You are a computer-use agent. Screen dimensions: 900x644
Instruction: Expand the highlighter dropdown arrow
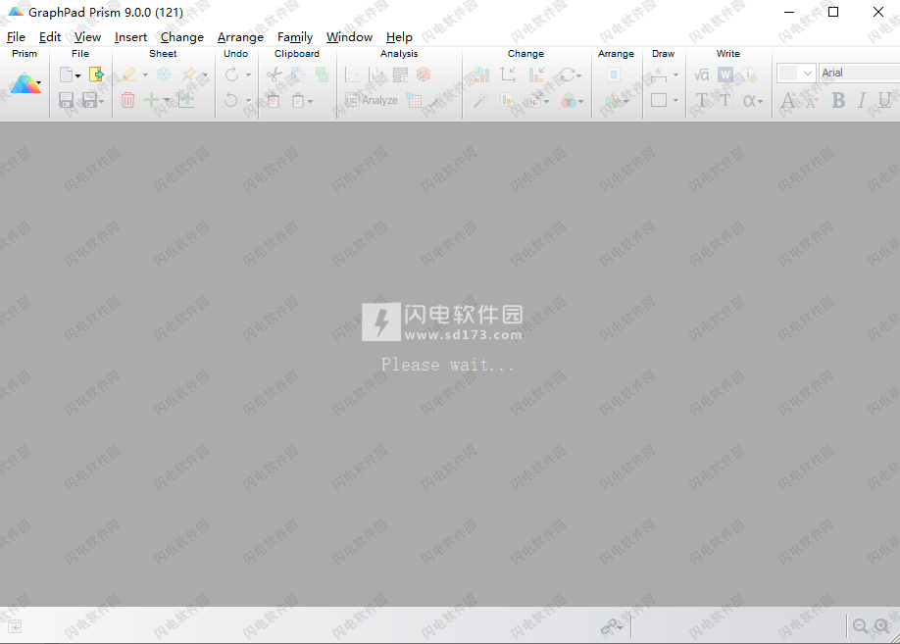click(145, 75)
